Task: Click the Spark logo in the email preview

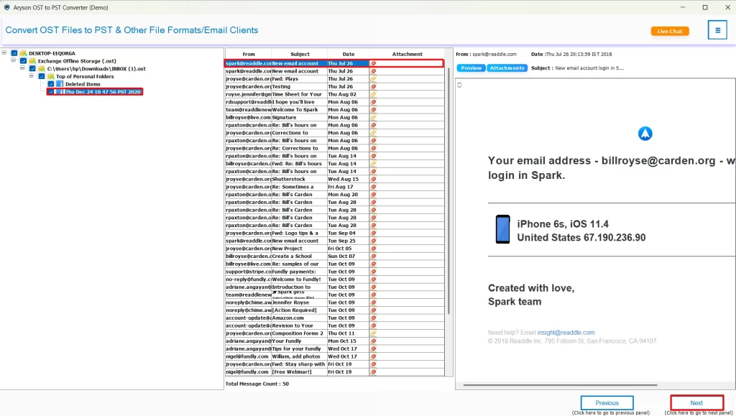Action: coord(645,133)
